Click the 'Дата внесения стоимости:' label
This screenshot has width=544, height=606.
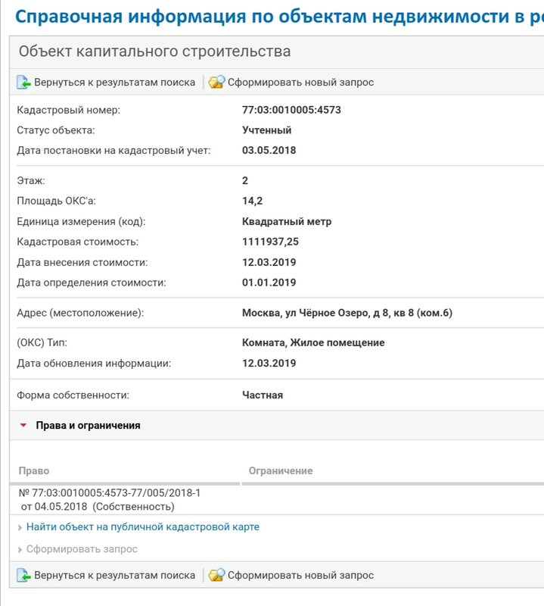pos(82,262)
